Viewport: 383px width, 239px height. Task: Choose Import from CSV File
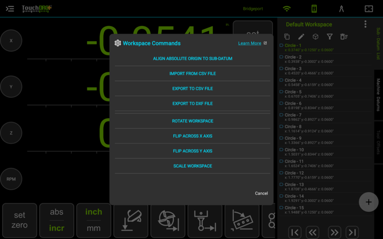pos(192,74)
